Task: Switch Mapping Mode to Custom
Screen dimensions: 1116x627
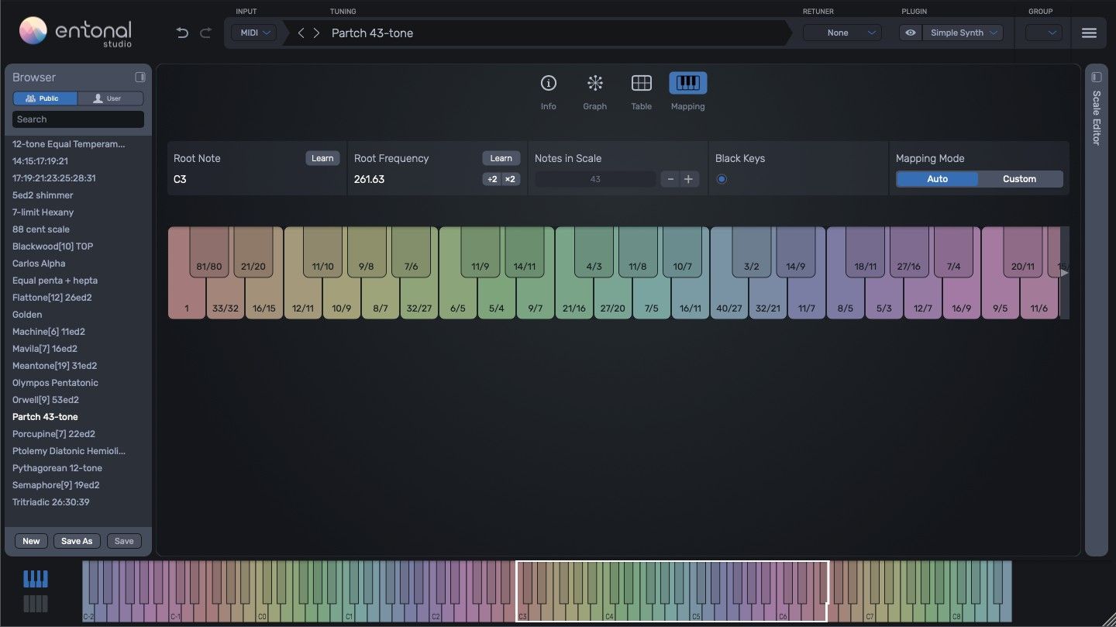Action: (x=1019, y=179)
